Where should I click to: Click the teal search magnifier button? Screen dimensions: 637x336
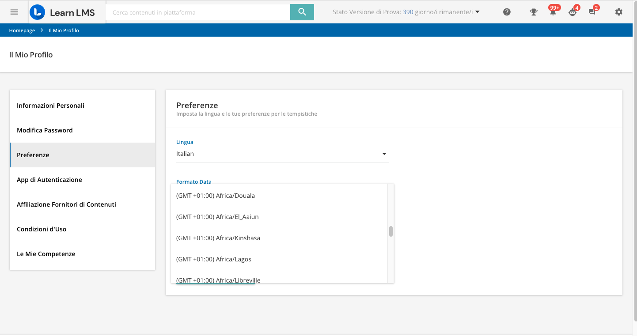pos(302,12)
